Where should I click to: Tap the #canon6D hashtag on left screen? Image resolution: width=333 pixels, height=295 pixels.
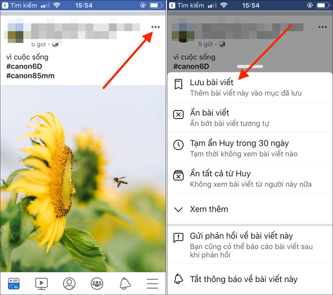tap(24, 66)
